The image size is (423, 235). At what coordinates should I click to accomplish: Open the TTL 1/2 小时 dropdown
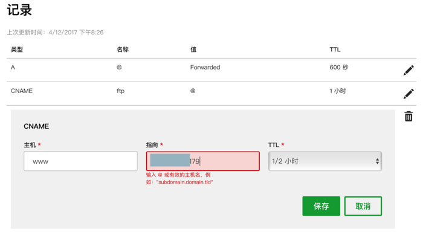coord(325,161)
